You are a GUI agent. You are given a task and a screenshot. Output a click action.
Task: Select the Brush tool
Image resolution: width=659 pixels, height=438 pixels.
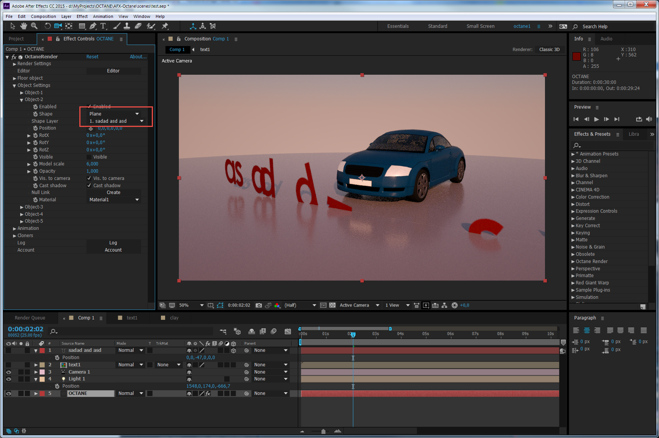pos(117,26)
